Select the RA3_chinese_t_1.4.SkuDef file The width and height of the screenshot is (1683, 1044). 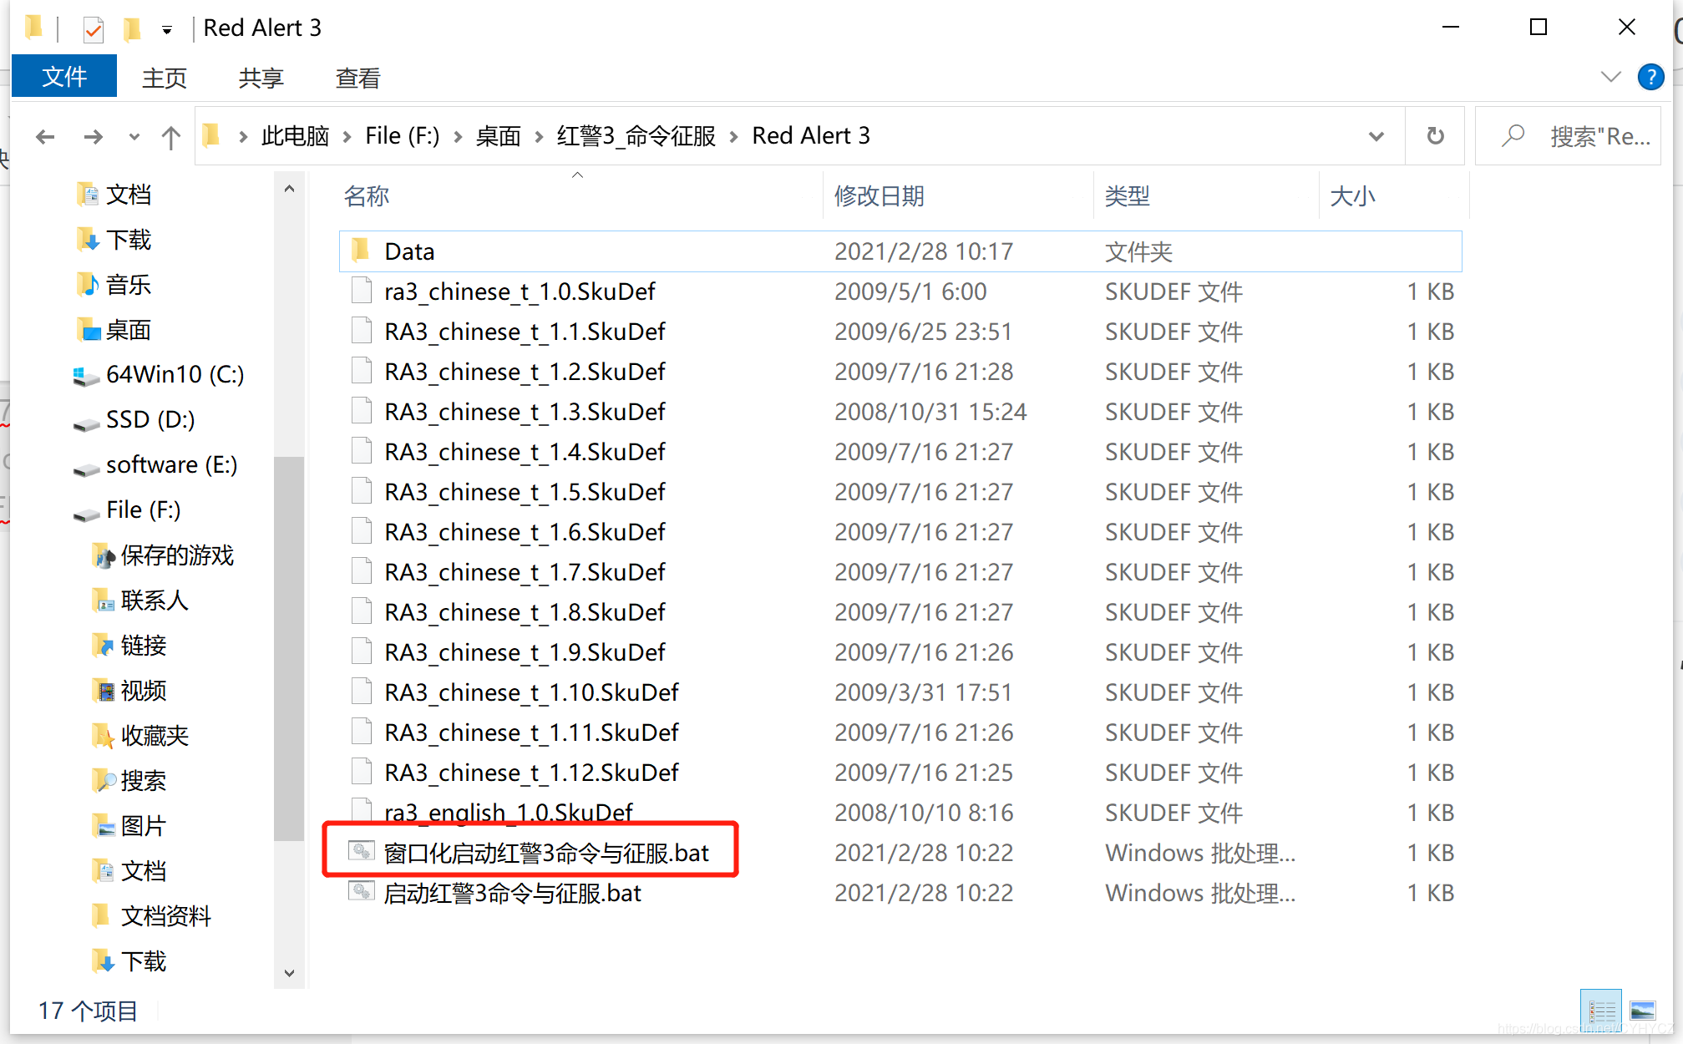coord(525,452)
